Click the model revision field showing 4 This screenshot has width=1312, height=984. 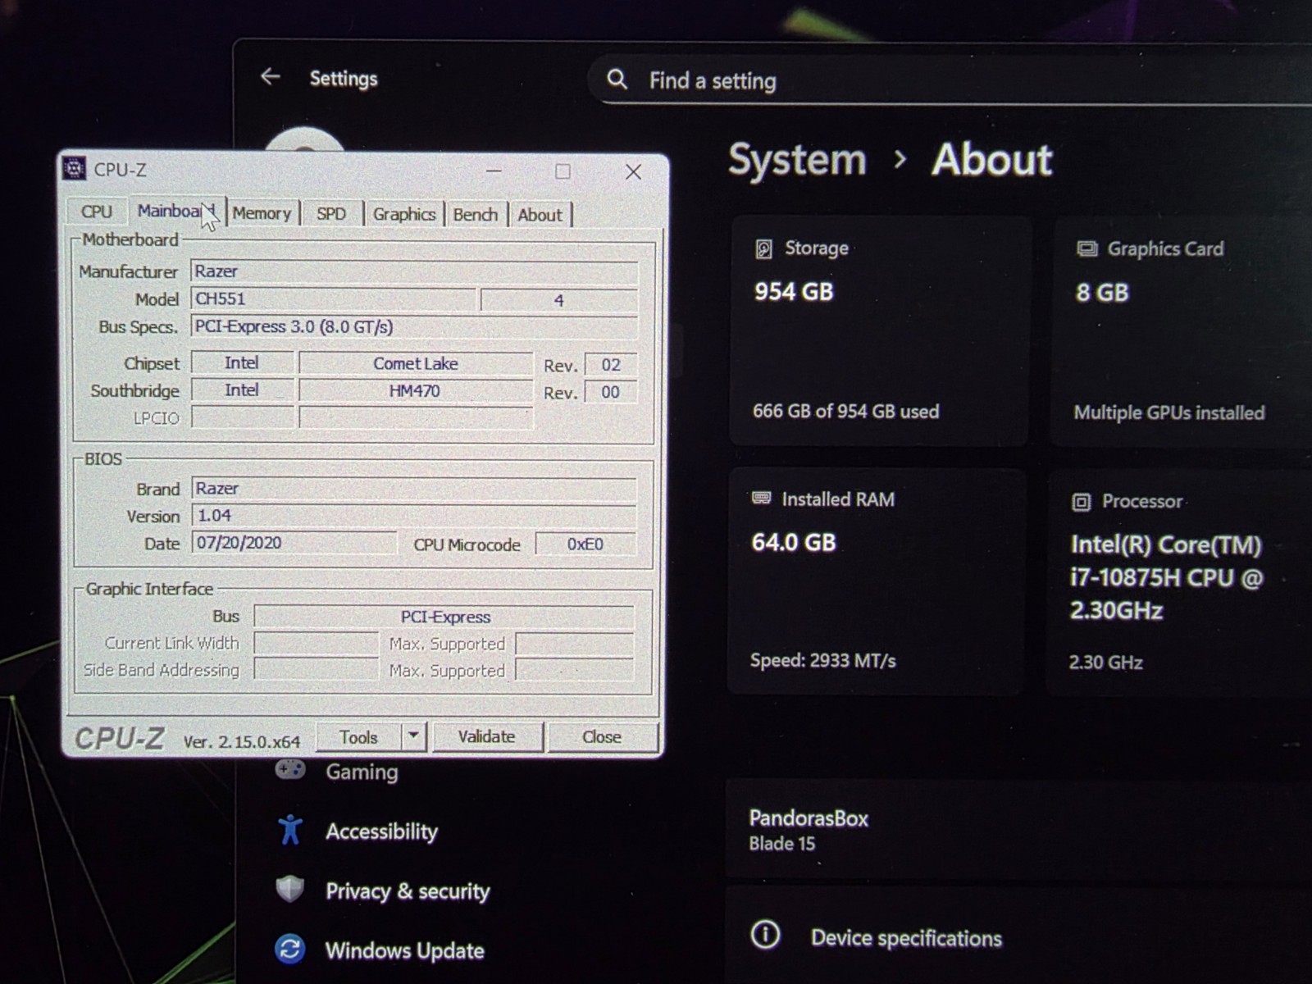559,300
